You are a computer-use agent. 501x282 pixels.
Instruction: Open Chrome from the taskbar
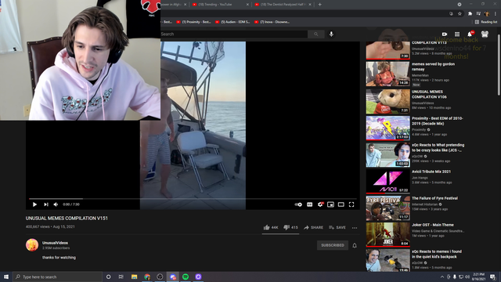[147, 277]
